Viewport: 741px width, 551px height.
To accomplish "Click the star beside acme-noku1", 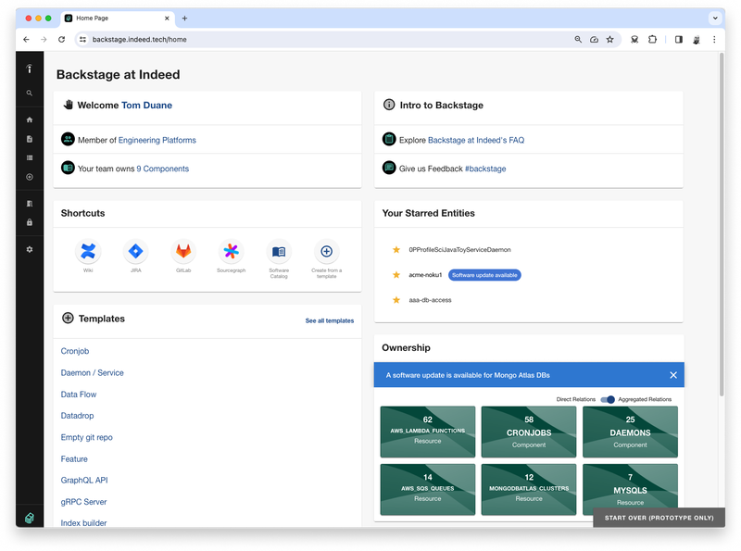I will pyautogui.click(x=396, y=274).
